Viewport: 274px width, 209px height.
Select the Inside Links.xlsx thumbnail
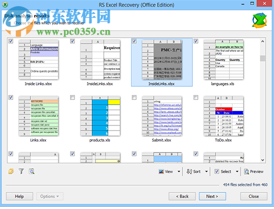[39, 60]
